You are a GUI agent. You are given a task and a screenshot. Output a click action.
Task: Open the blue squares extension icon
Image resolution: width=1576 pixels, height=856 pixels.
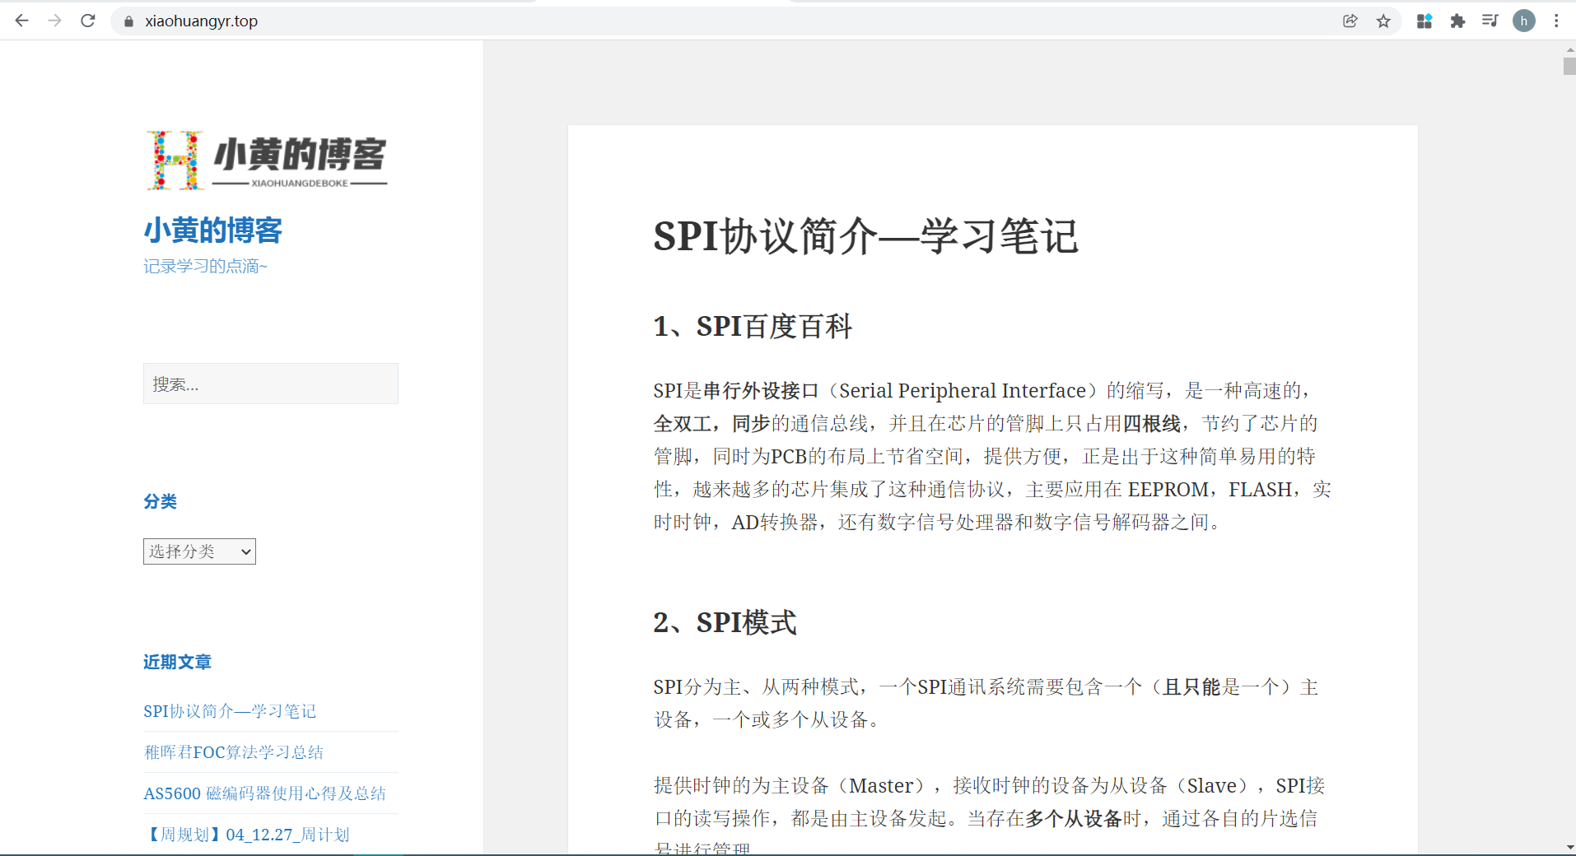coord(1424,21)
